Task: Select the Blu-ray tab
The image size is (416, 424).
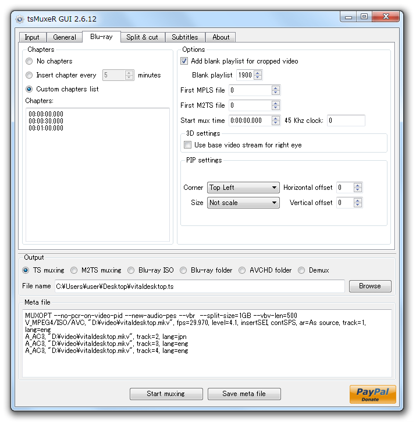Action: pos(101,37)
